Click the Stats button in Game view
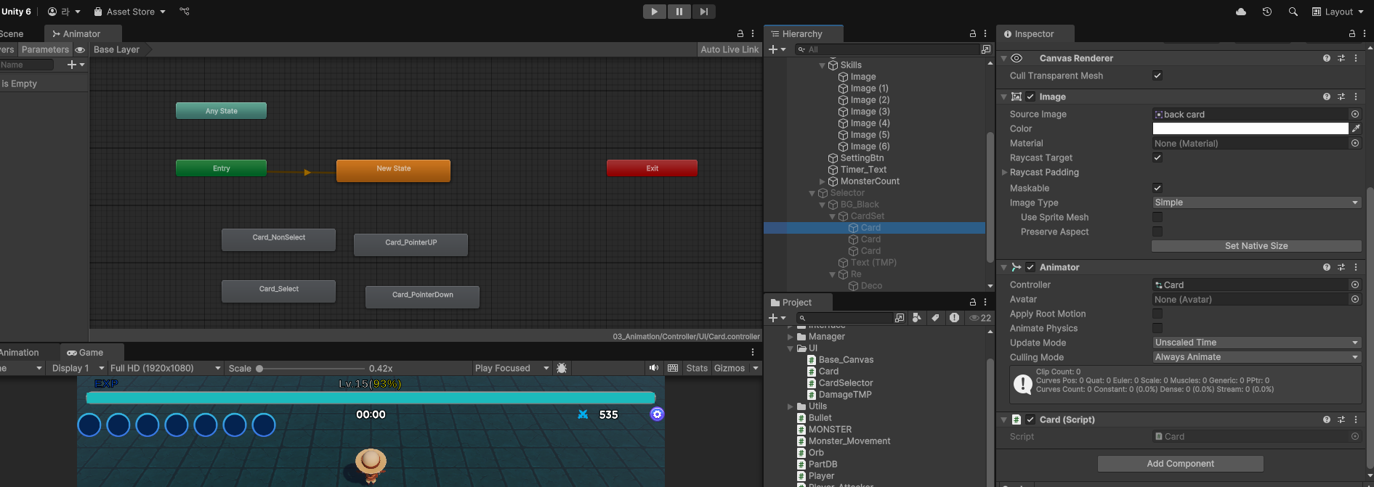The image size is (1374, 487). click(x=697, y=368)
